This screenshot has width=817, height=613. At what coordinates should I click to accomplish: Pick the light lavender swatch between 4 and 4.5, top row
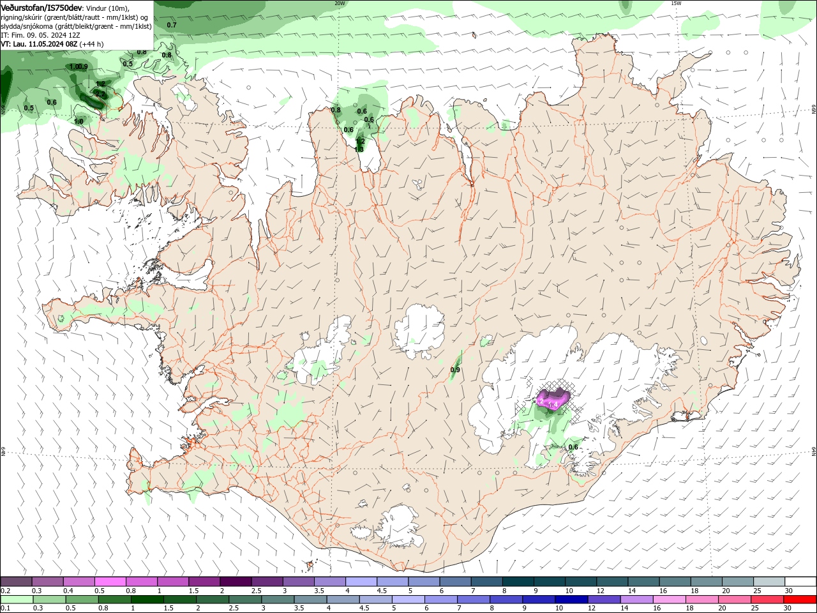click(x=361, y=582)
